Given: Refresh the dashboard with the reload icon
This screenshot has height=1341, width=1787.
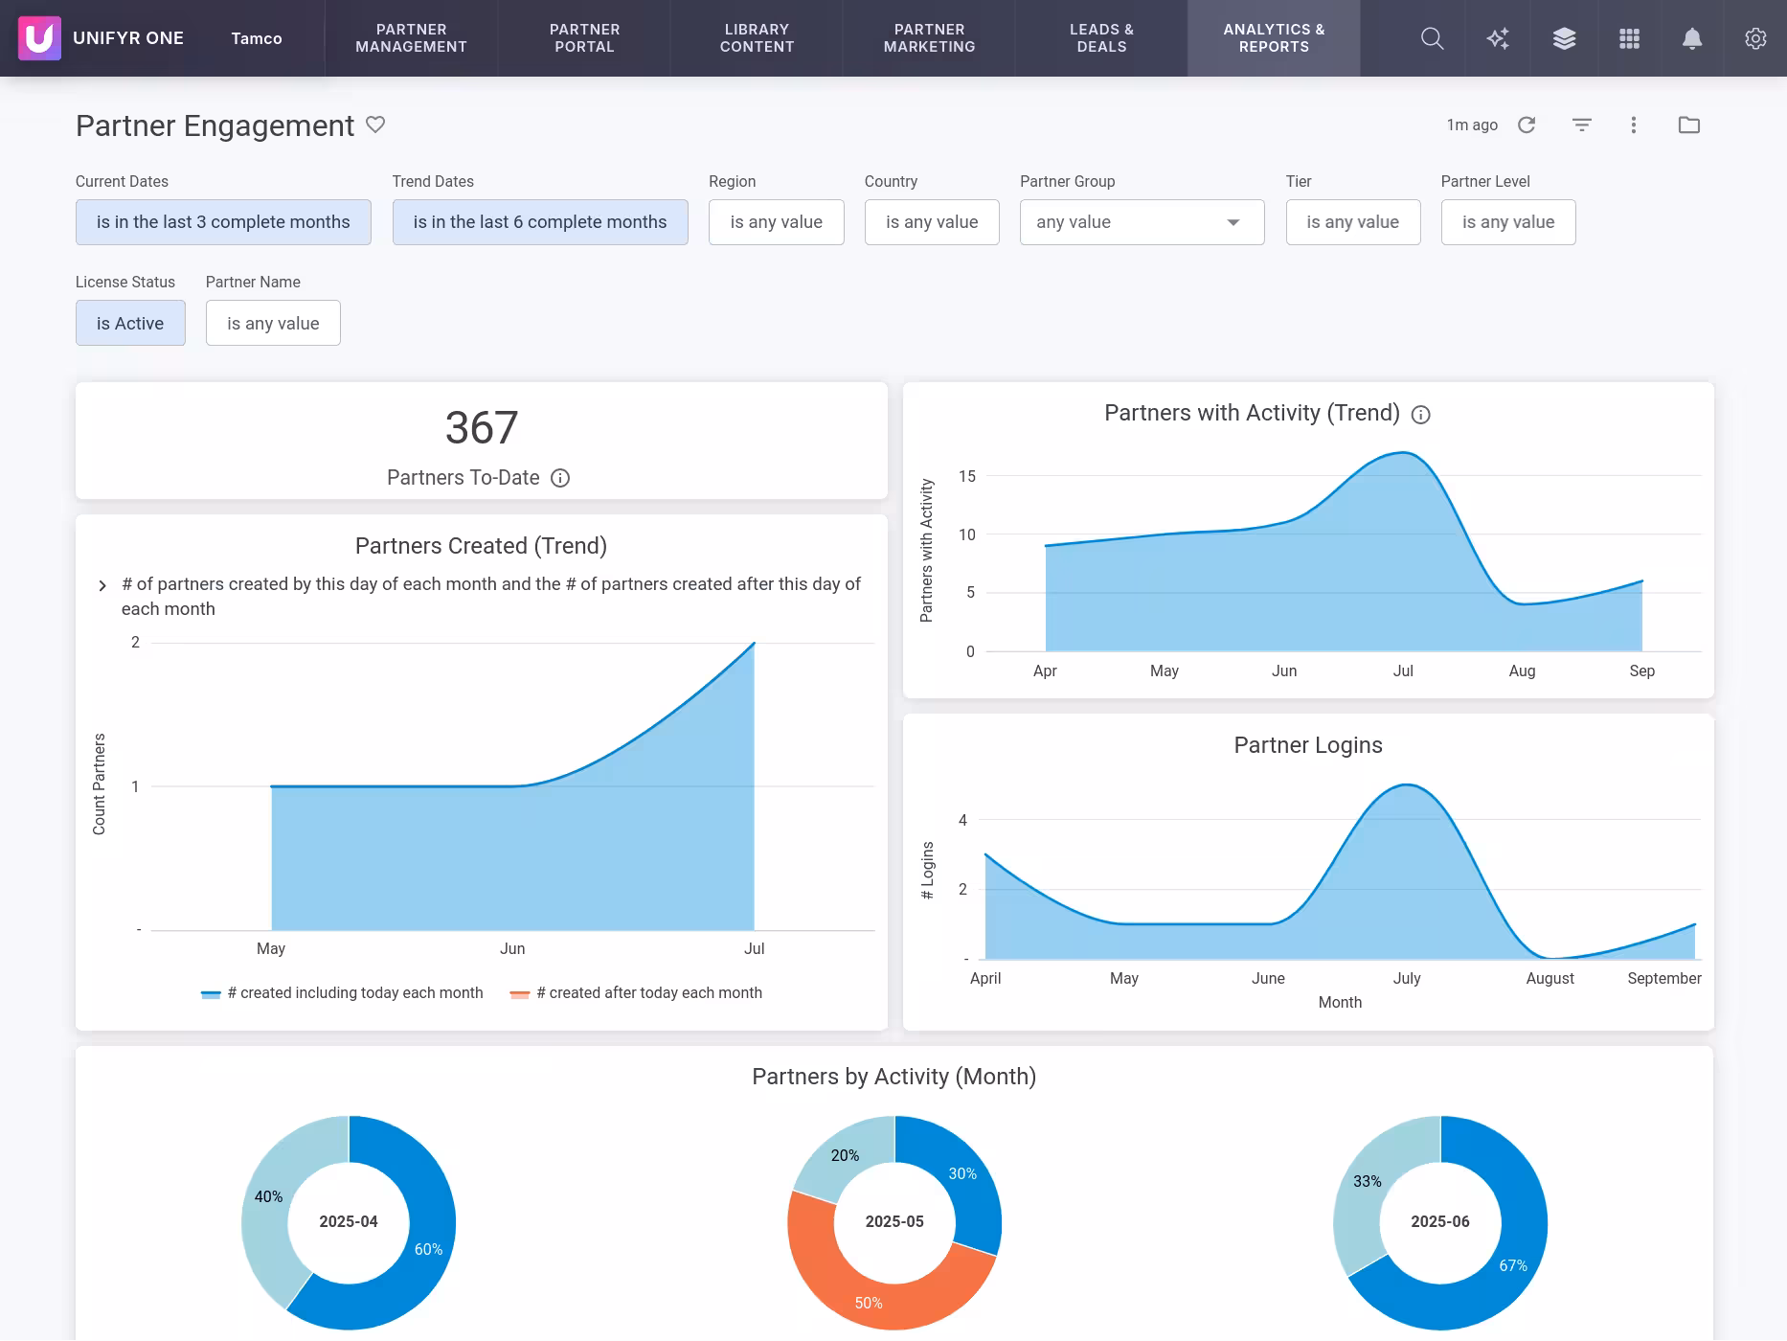Looking at the screenshot, I should point(1527,125).
